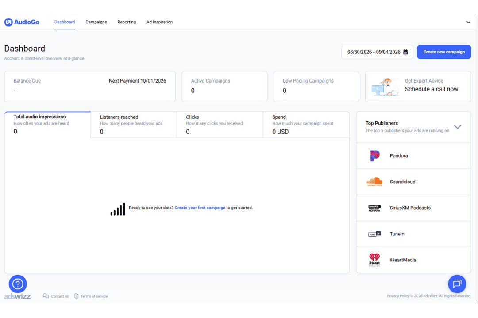Click the Contact us speech bubbles icon
This screenshot has height=318, width=478.
click(46, 296)
